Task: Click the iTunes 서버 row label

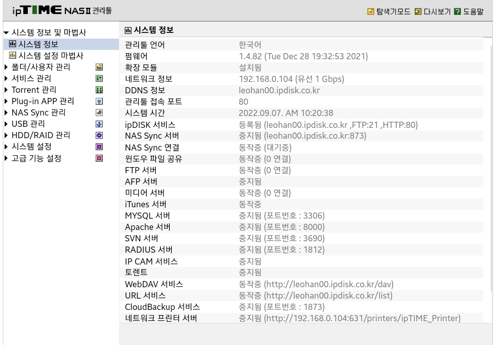Action: [x=145, y=204]
